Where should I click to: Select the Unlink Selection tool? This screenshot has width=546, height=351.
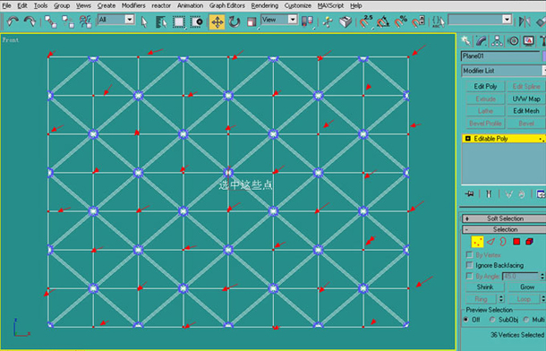pyautogui.click(x=68, y=21)
